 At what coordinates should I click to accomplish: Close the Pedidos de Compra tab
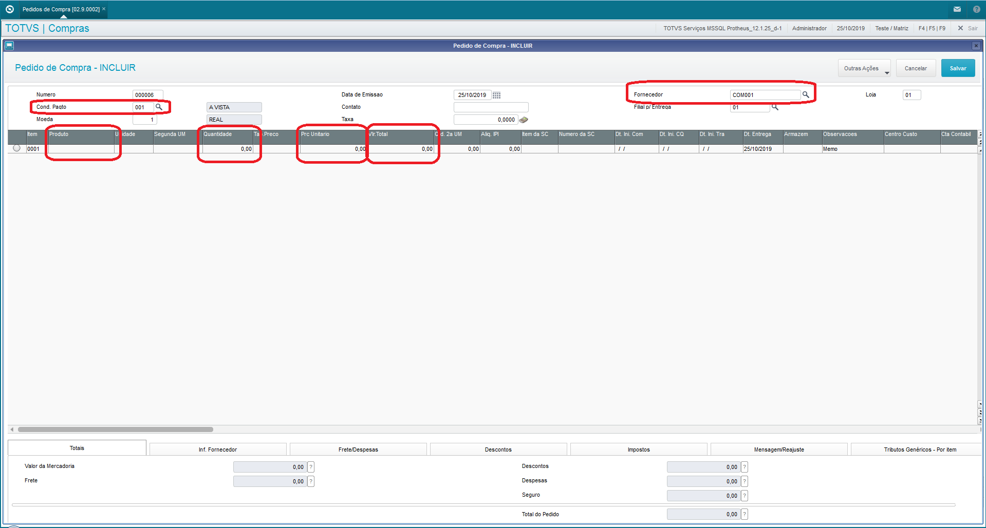coord(104,9)
